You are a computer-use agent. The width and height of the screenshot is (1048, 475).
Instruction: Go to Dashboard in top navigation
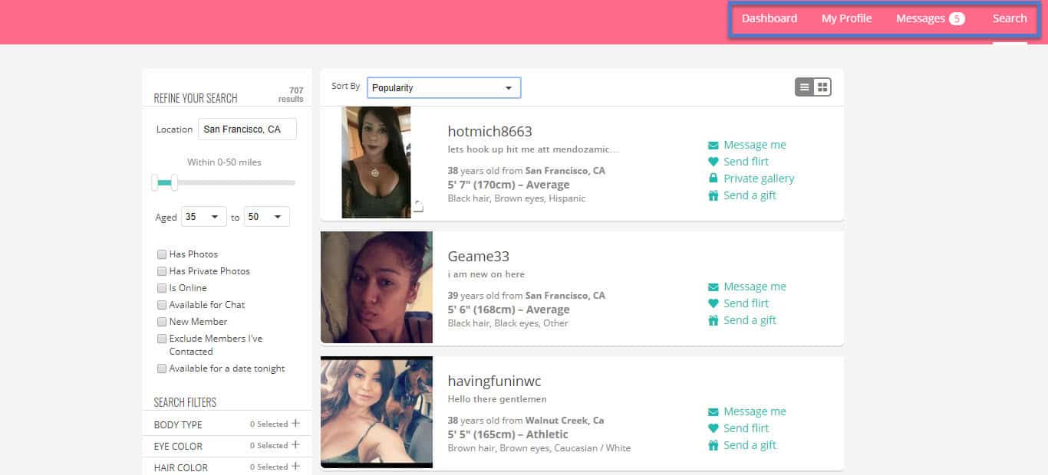pyautogui.click(x=770, y=18)
